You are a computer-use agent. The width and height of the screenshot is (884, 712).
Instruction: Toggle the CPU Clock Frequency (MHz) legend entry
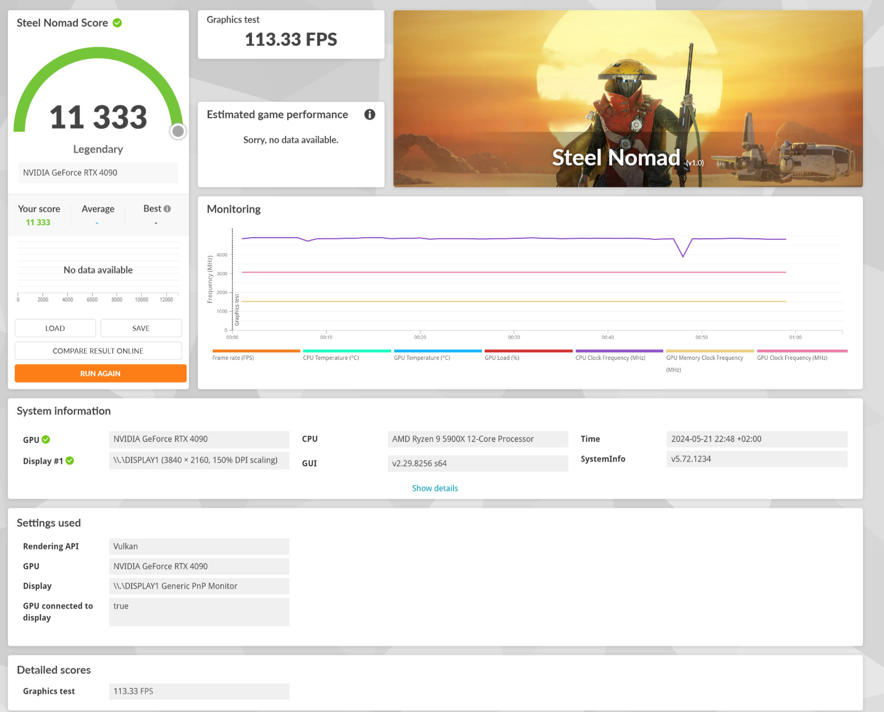pos(619,355)
